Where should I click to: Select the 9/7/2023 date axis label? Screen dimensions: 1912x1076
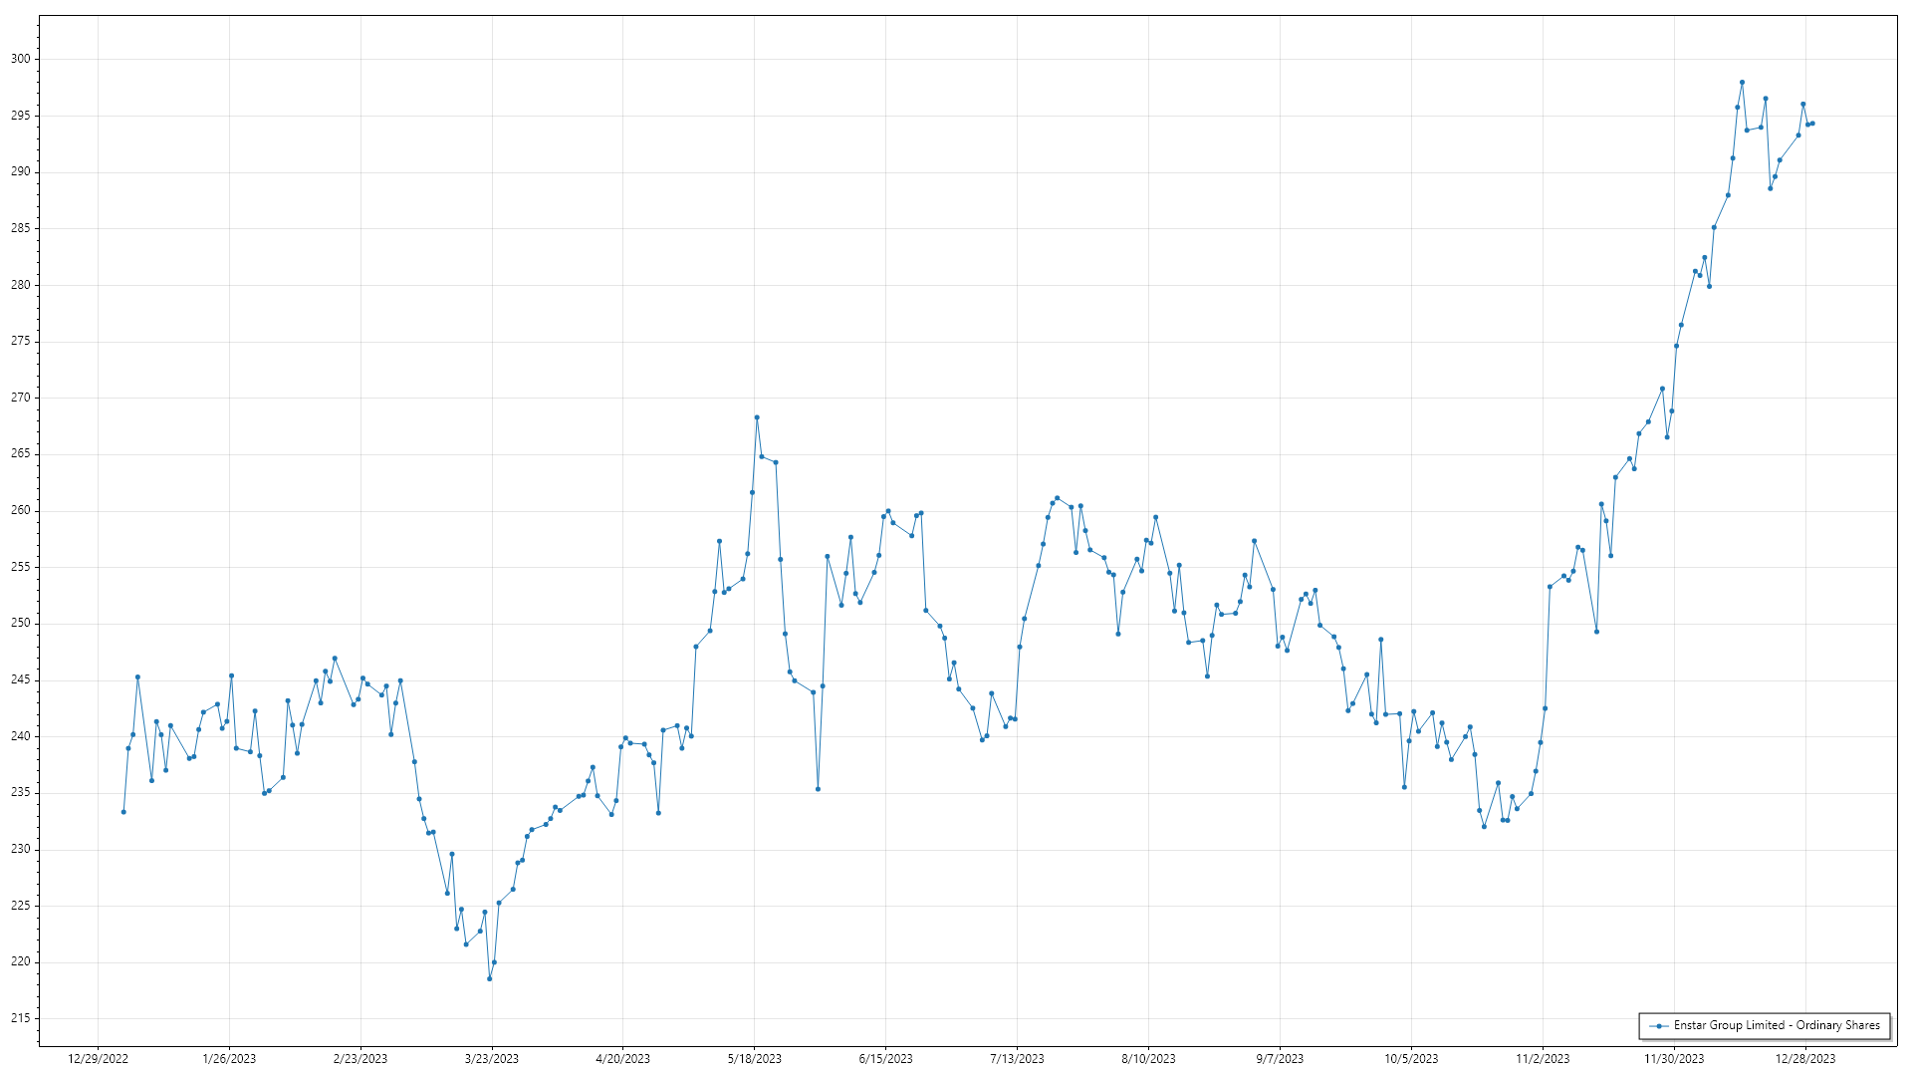point(1280,1059)
